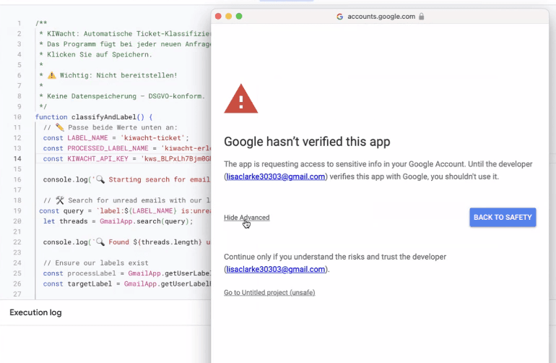Close the Google sign-in popup window

(218, 16)
